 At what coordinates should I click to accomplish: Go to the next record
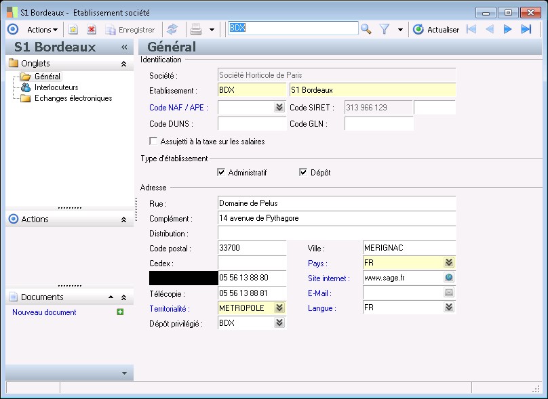tap(507, 29)
